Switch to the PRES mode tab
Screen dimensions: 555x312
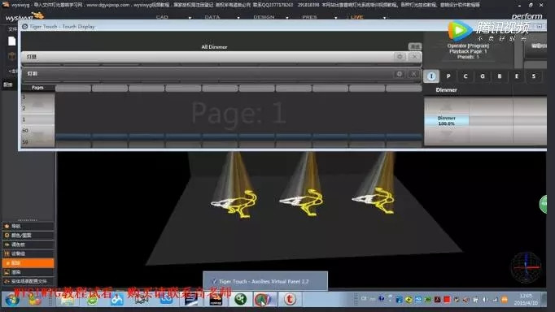pyautogui.click(x=309, y=17)
